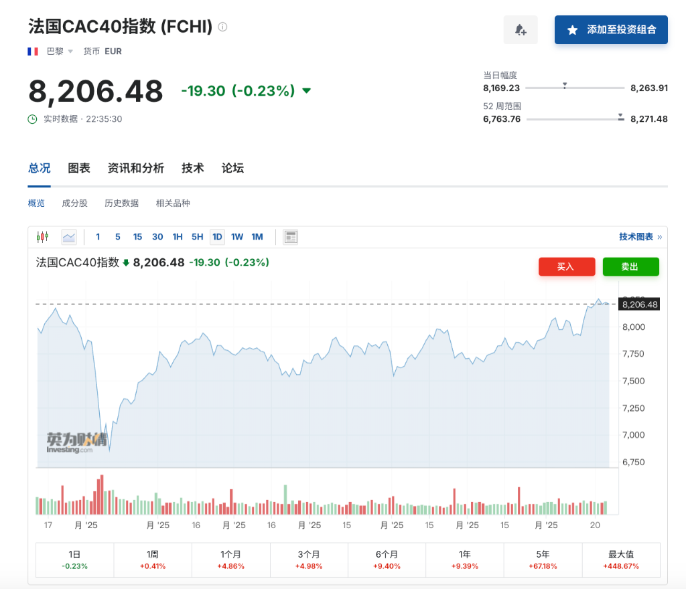Click the 52 周范围 range slider marker

click(620, 116)
